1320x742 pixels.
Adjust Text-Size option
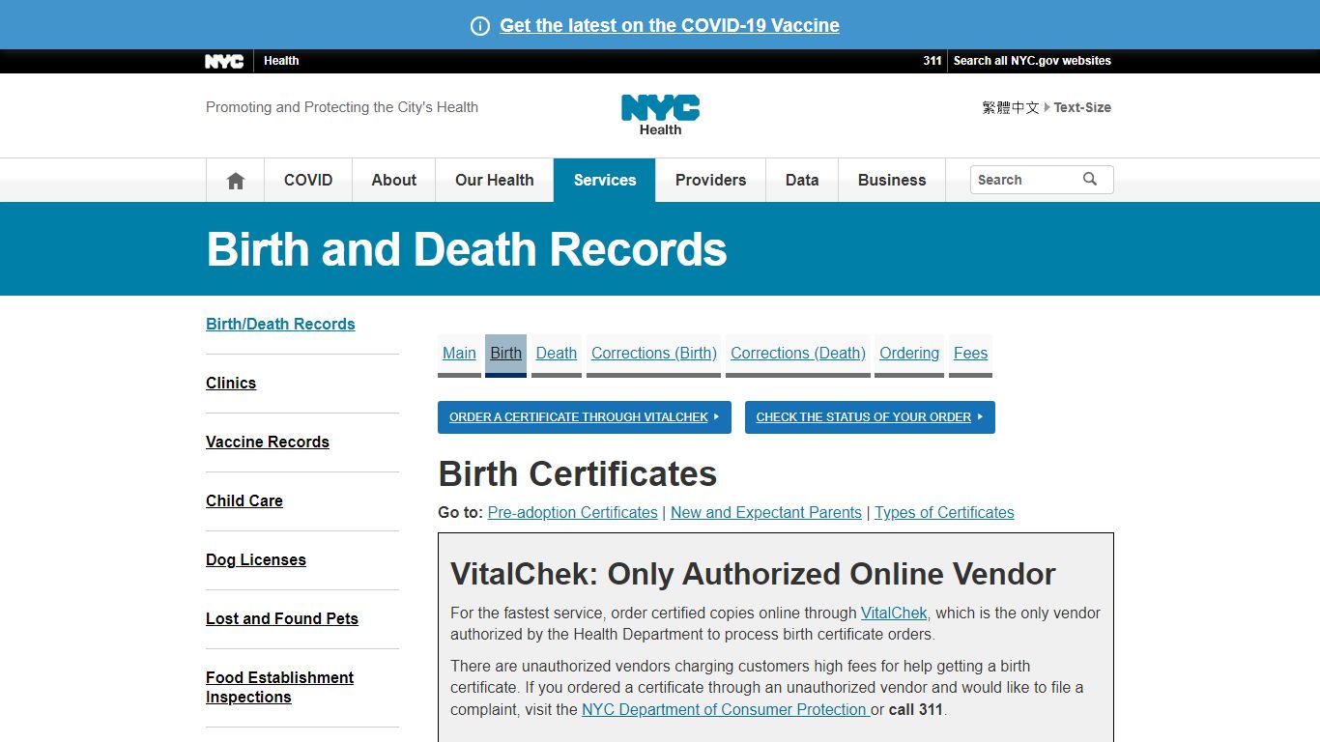pos(1081,107)
